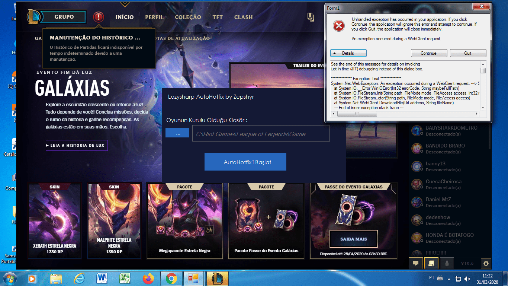Click the down arrow of the exception details scrollbar
508x286 pixels.
483,108
